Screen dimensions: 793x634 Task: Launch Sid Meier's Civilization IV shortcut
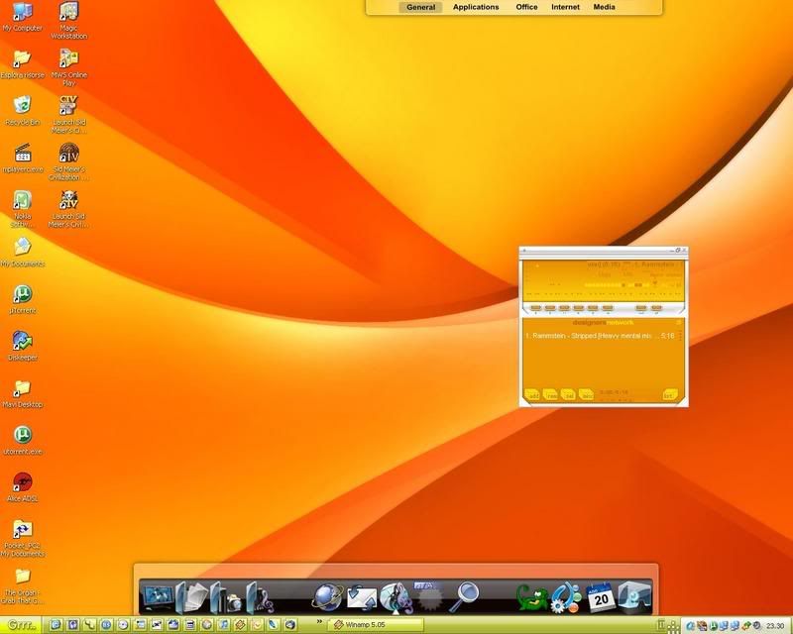coord(68,161)
